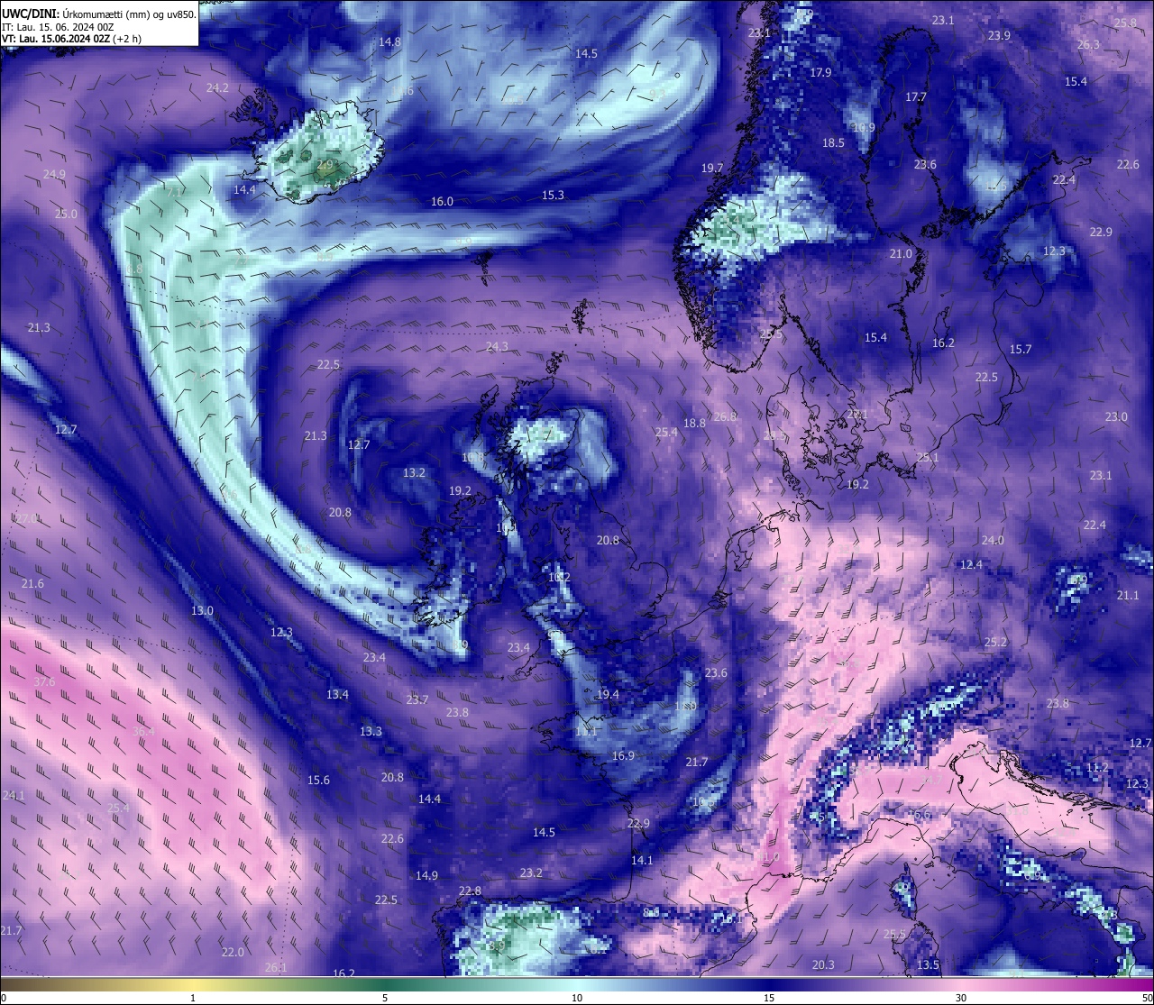Click the 15.6 value on the map

(318, 781)
